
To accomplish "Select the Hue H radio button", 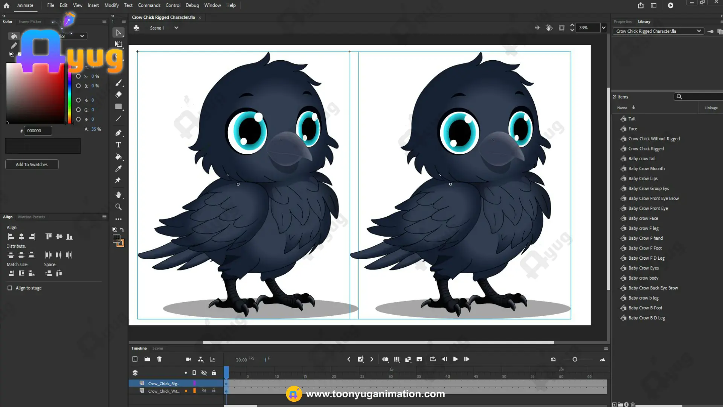I will 78,67.
